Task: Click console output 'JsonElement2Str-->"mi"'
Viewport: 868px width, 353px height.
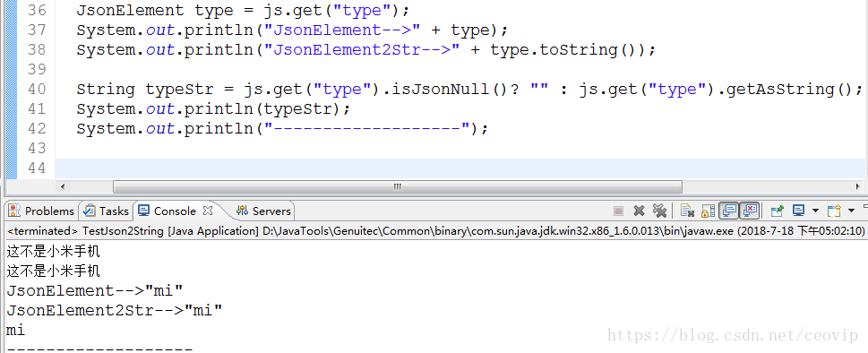Action: click(x=115, y=310)
